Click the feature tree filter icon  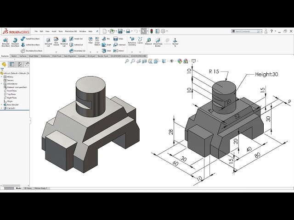[2, 70]
